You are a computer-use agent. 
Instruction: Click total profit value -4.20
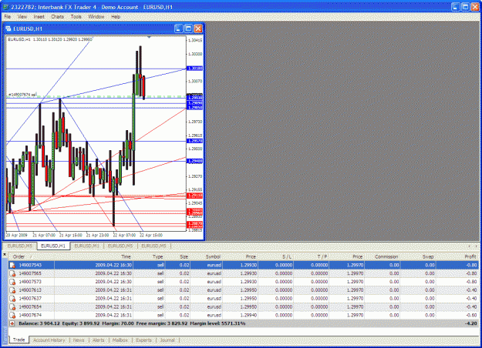[x=471, y=323]
